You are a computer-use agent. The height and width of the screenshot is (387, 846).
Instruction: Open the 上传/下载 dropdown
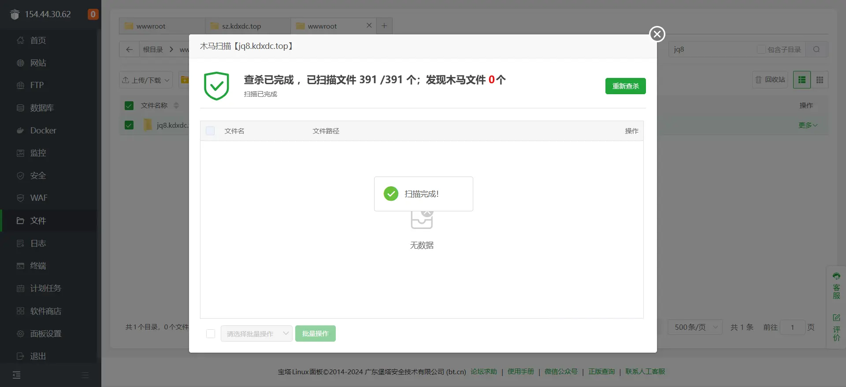pos(146,80)
